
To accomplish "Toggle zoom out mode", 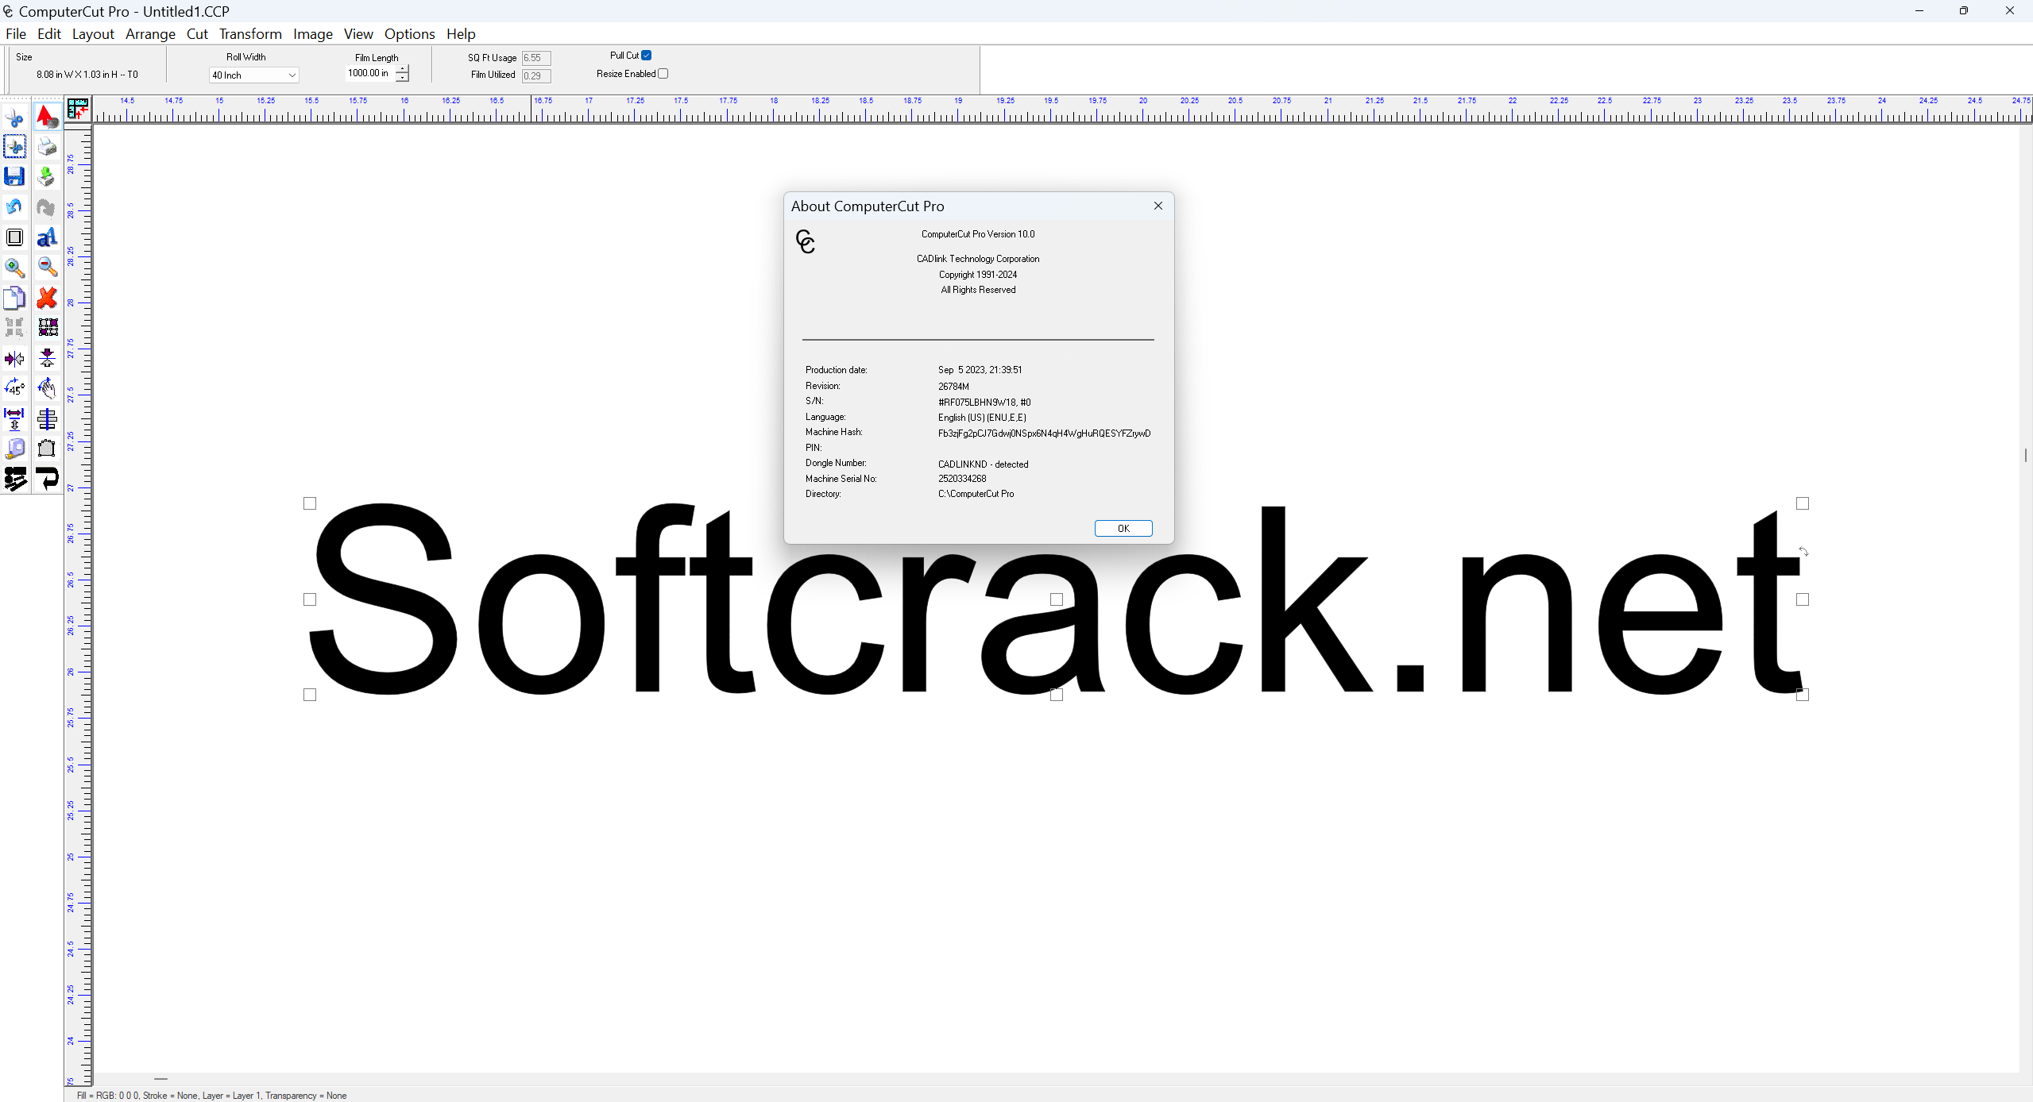I will point(47,268).
